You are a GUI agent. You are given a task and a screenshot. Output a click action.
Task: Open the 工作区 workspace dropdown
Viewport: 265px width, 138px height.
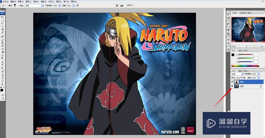coord(130,5)
